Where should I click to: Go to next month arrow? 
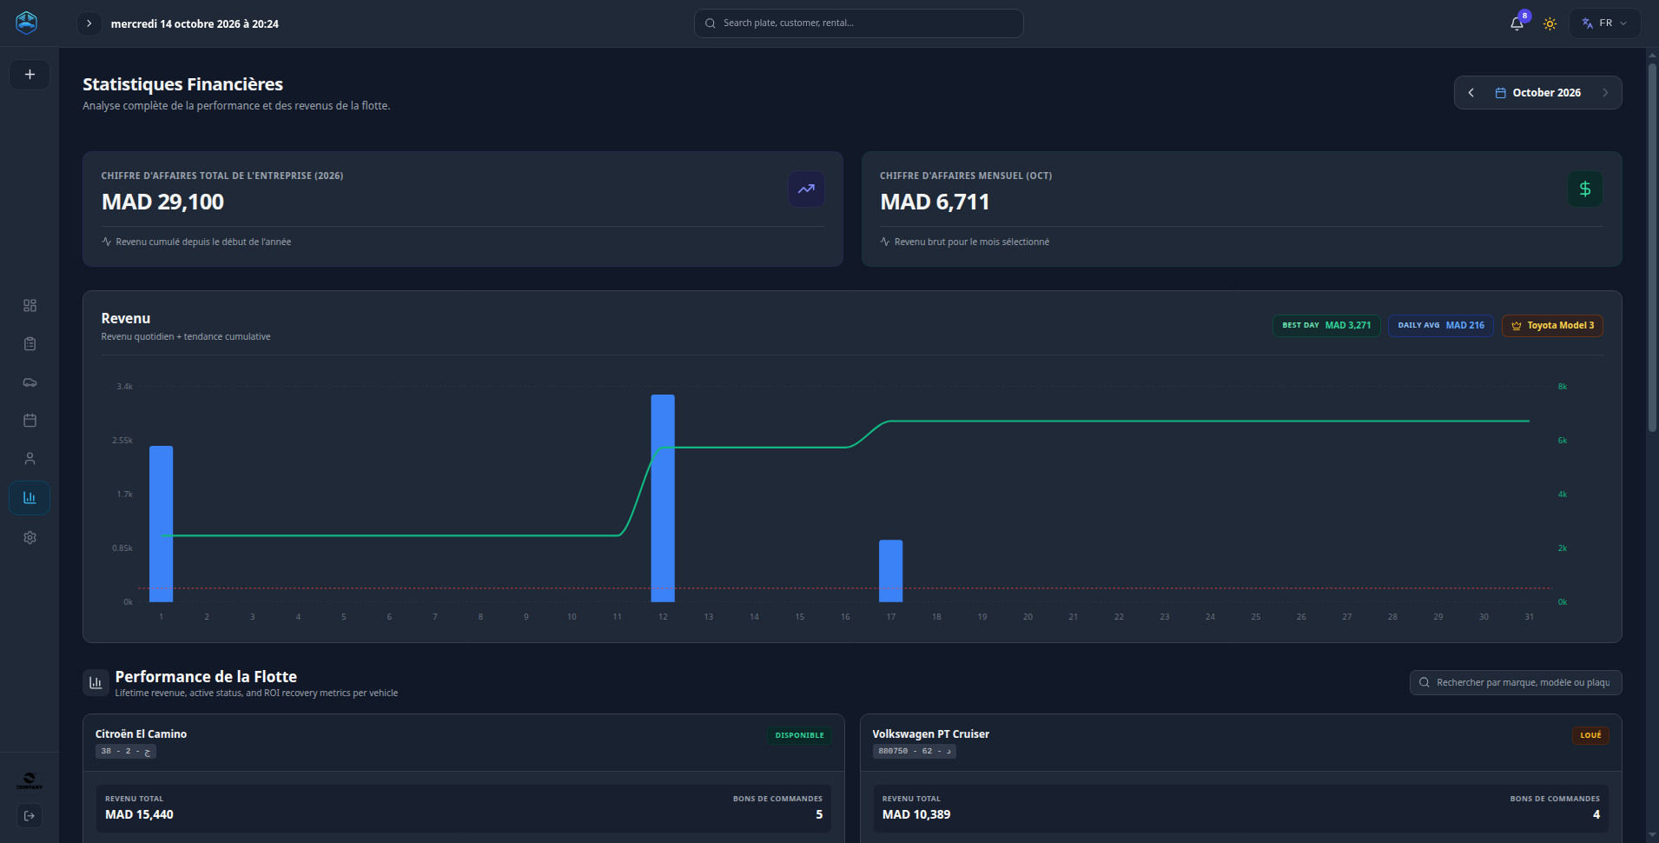[1605, 93]
